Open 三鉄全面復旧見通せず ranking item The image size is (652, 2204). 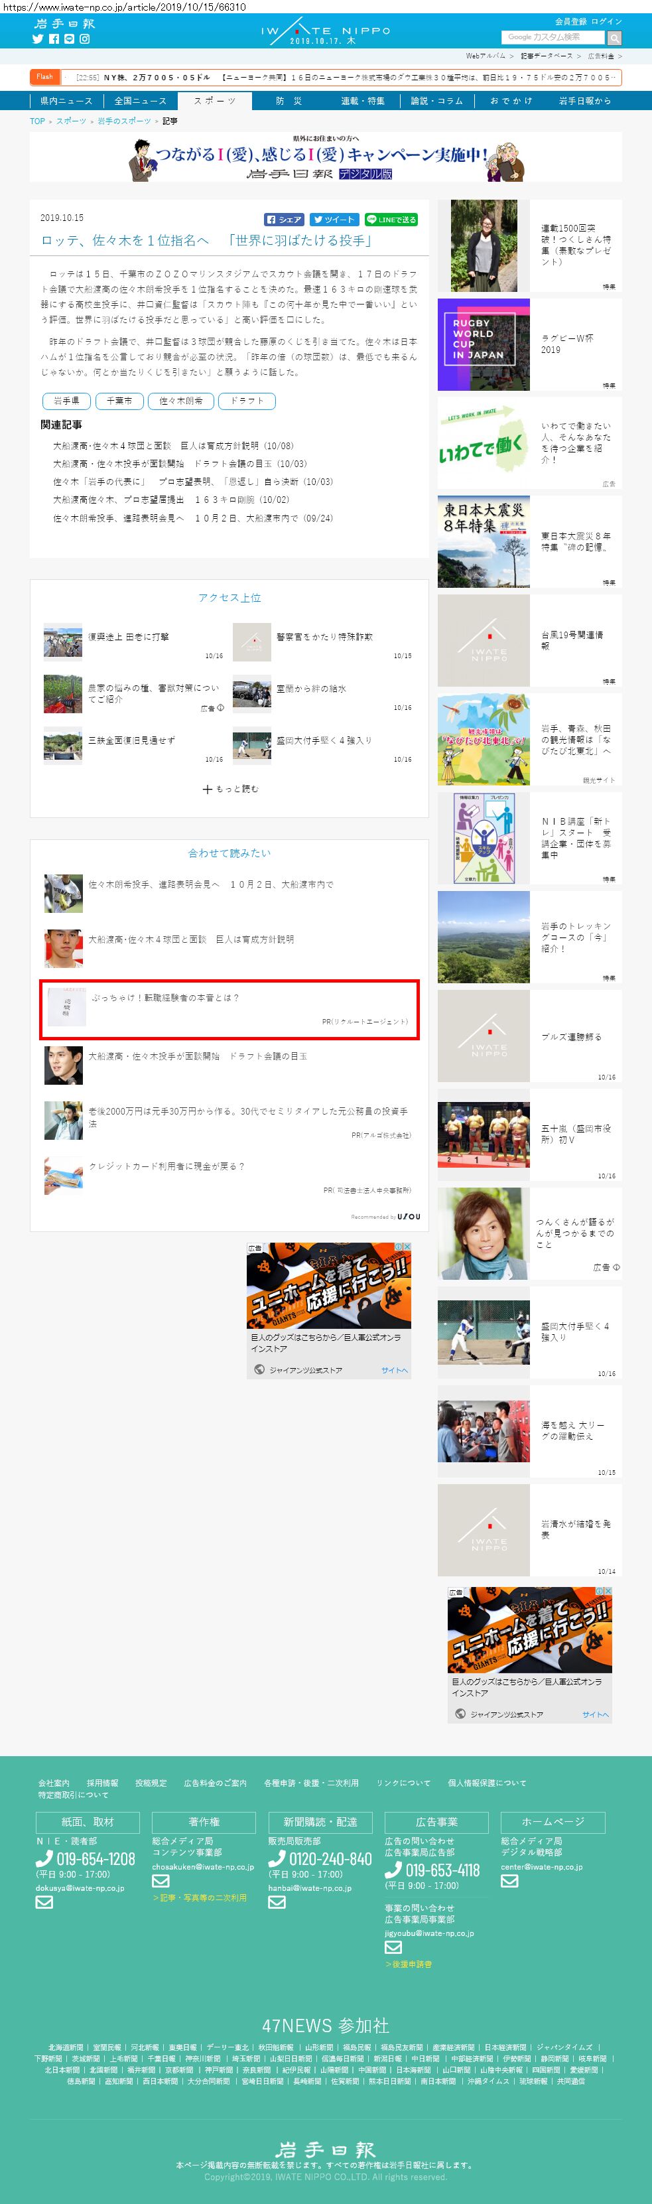132,741
